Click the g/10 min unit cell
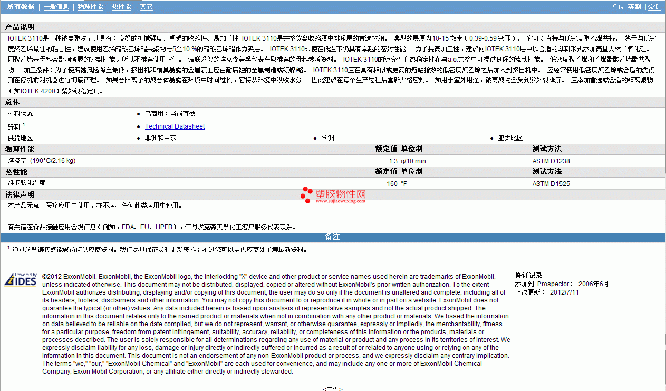Image resolution: width=666 pixels, height=391 pixels. 413,161
